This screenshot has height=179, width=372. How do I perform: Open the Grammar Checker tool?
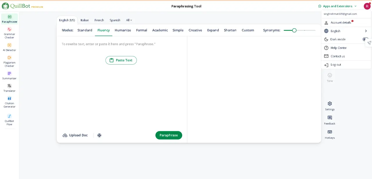pyautogui.click(x=9, y=33)
